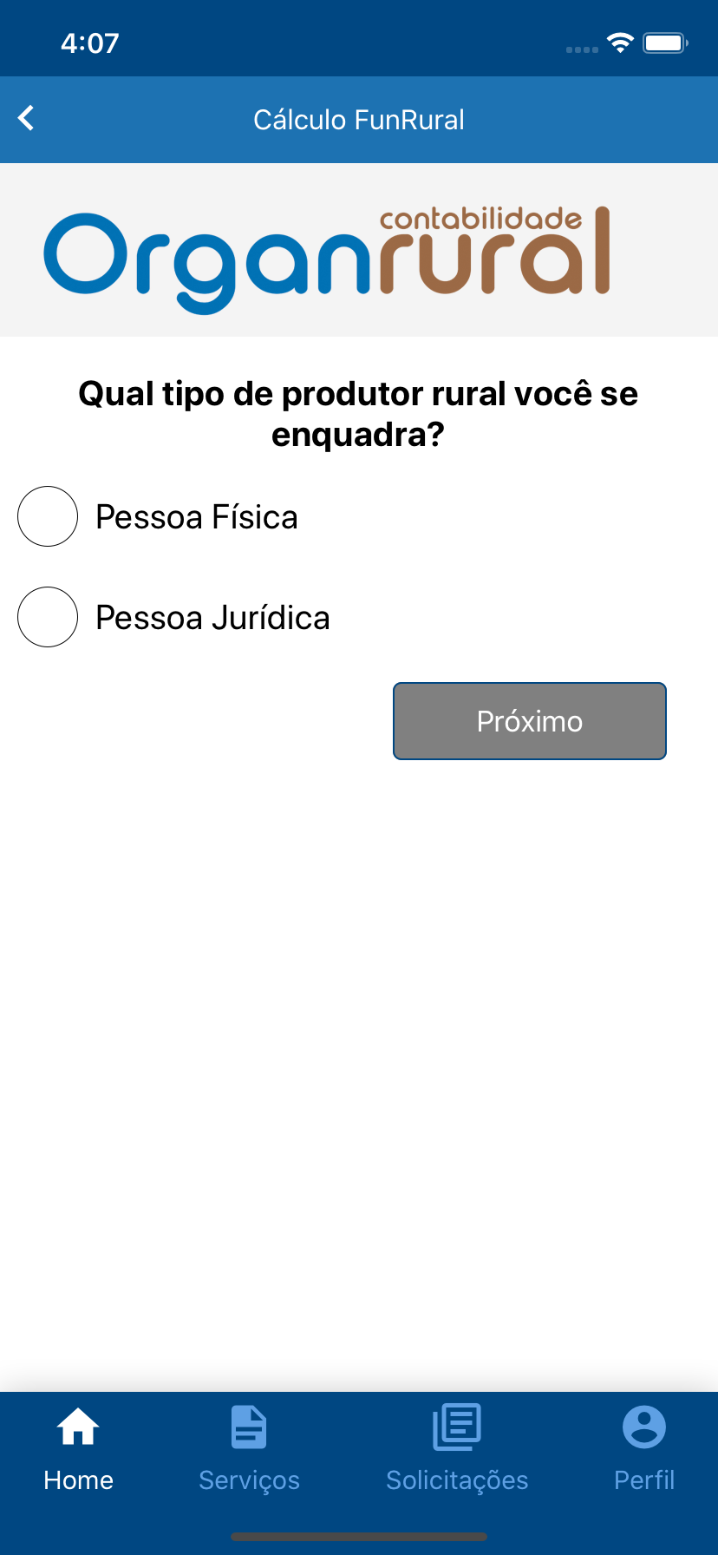This screenshot has height=1555, width=718.
Task: Click the Pessoa Jurídica label text
Action: coord(212,618)
